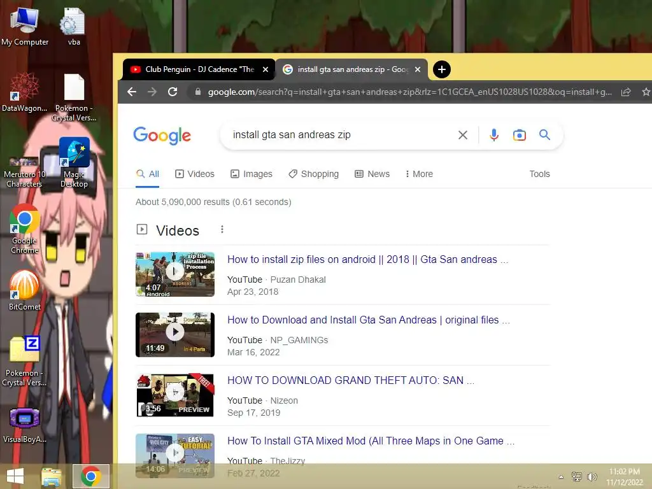652x489 pixels.
Task: Open 'How to install zip files on android' link
Action: [367, 260]
